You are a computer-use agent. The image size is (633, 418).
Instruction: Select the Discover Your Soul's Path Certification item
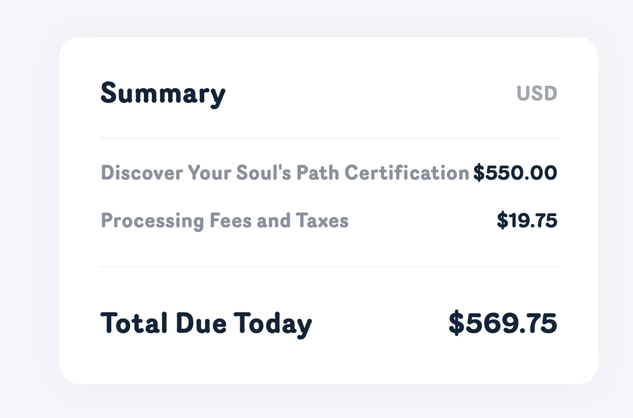pos(284,173)
